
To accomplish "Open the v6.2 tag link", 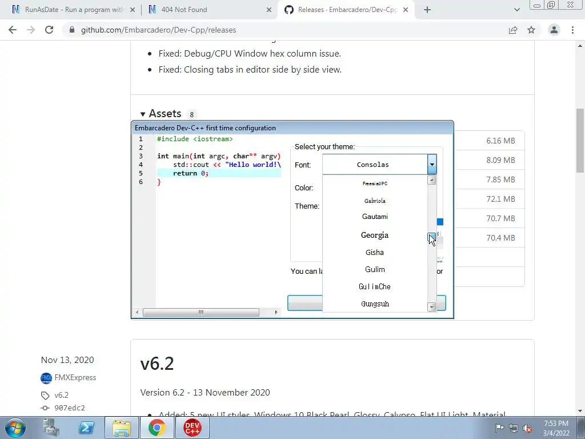I will pos(61,395).
